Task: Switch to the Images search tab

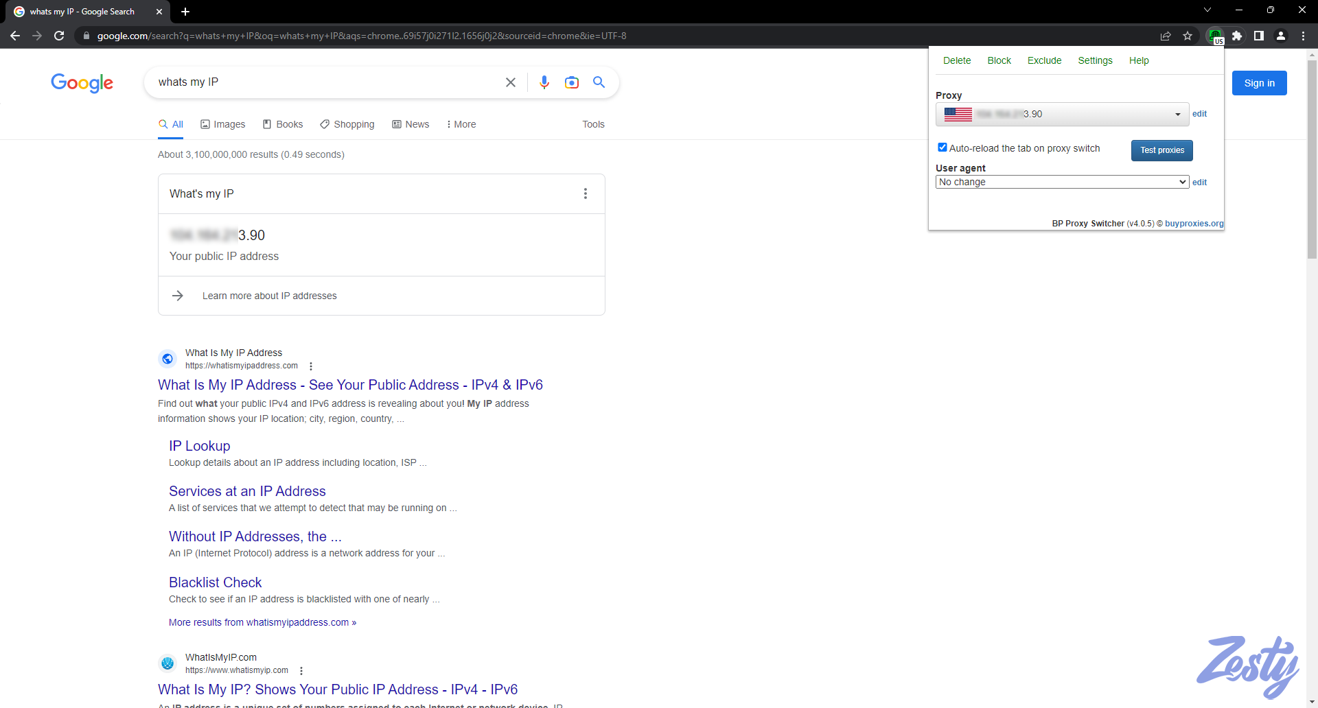Action: click(222, 124)
